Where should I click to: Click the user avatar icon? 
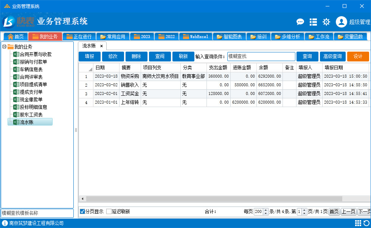coord(341,22)
